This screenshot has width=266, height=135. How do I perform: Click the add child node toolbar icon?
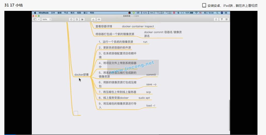tap(93, 19)
